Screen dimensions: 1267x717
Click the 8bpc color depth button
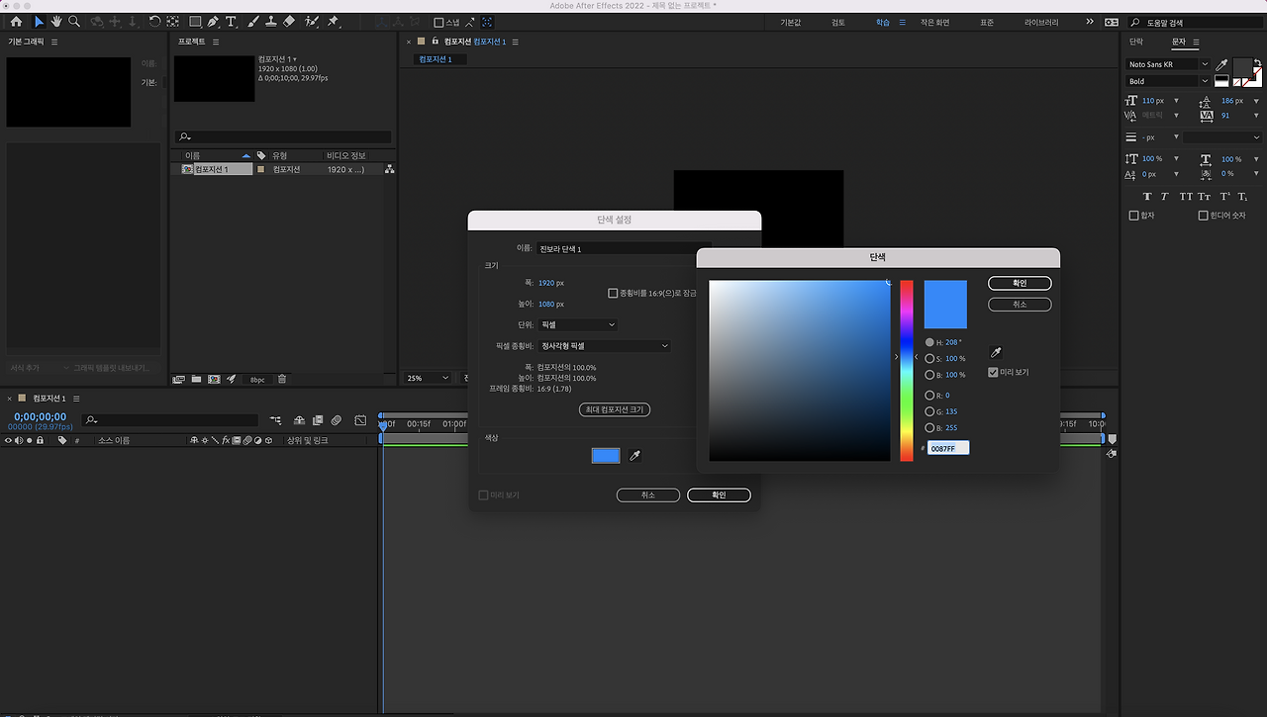point(256,379)
